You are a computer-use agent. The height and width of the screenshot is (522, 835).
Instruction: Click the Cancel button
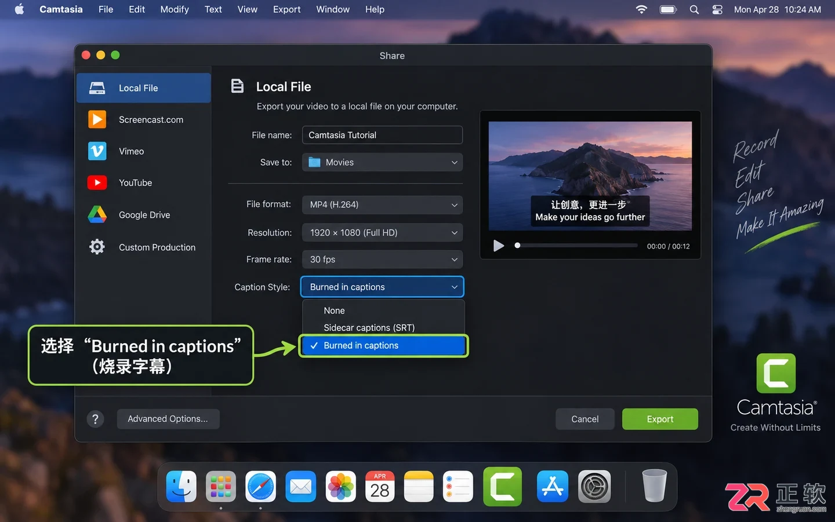tap(584, 419)
